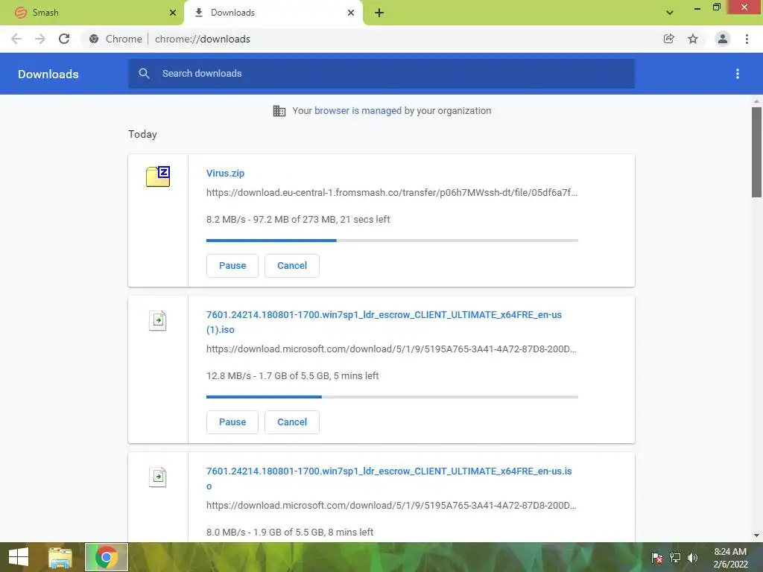Click the volume speaker tray icon

point(692,557)
